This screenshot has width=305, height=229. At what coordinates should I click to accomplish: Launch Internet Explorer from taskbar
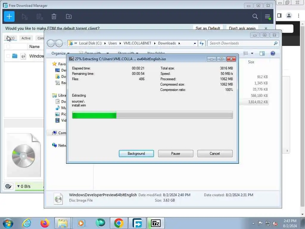click(27, 223)
